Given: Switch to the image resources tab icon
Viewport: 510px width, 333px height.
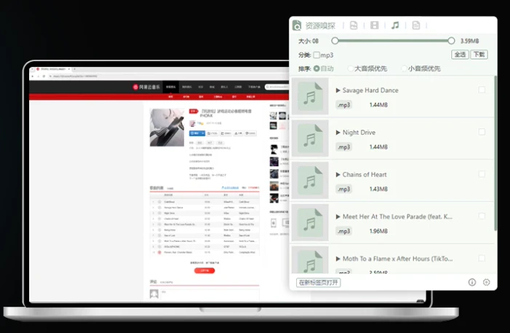Looking at the screenshot, I should 354,26.
